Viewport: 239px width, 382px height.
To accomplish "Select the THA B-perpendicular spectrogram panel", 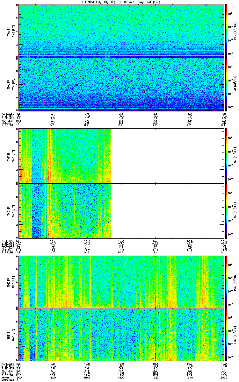I will click(121, 31).
